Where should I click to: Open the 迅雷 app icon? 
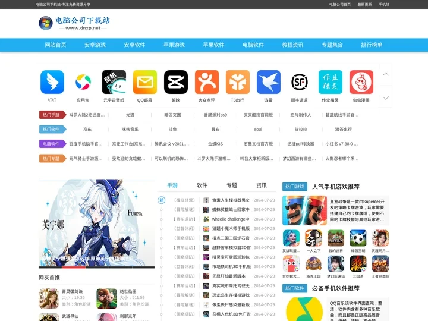click(x=269, y=82)
